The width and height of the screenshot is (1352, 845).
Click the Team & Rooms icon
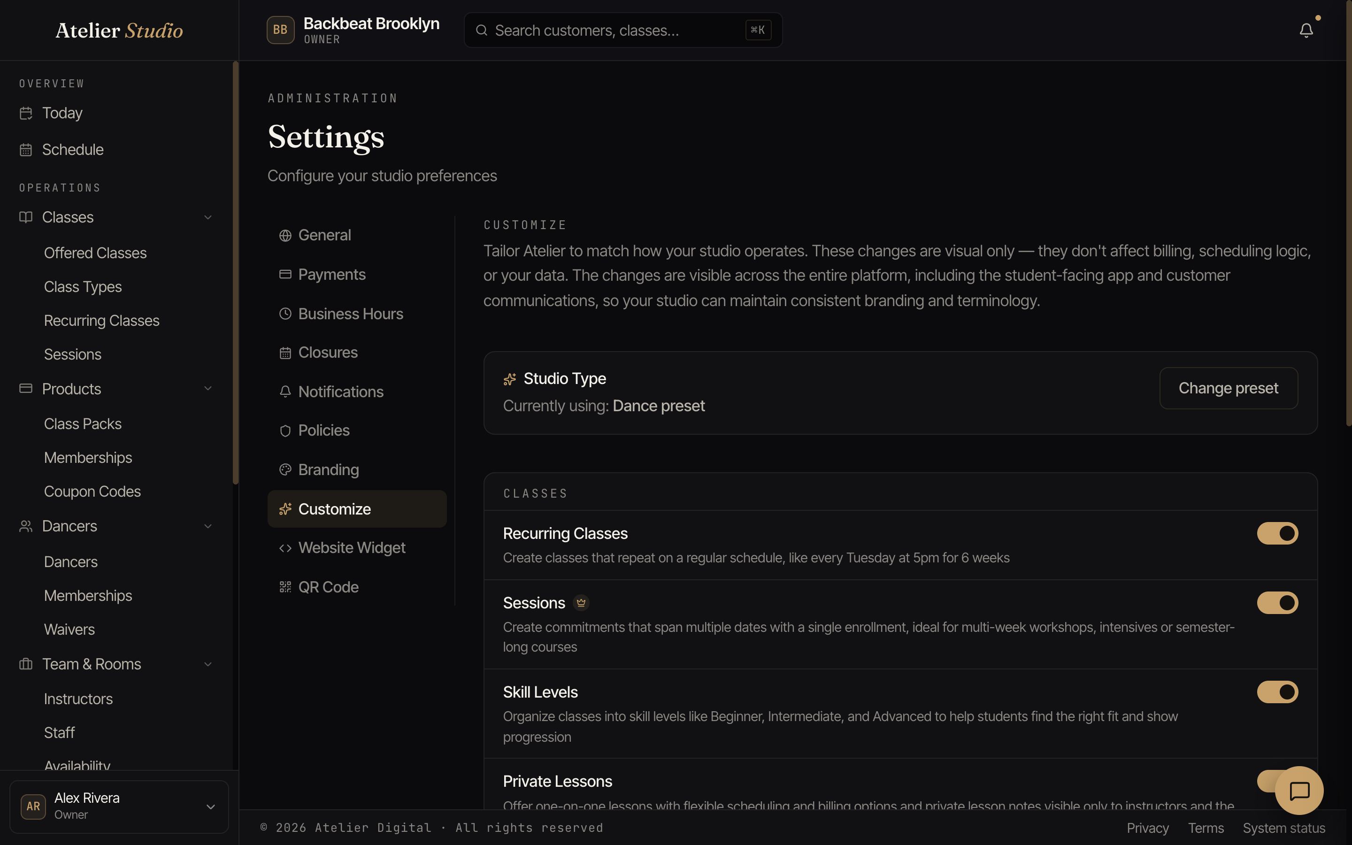point(26,664)
